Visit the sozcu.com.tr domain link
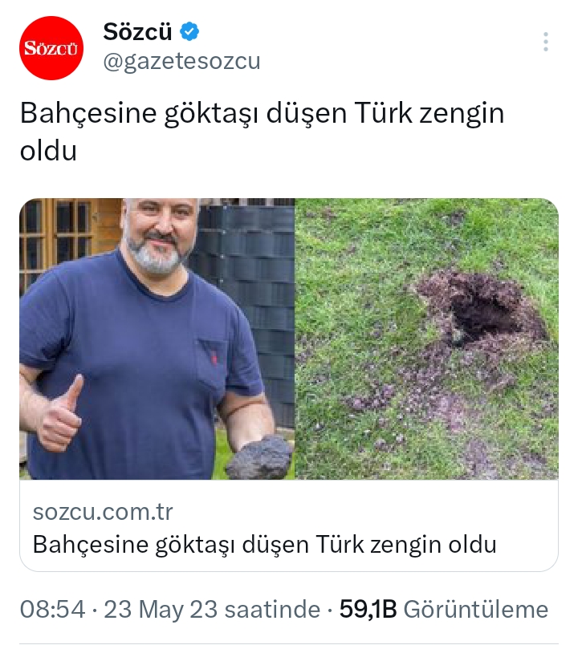 pos(103,512)
